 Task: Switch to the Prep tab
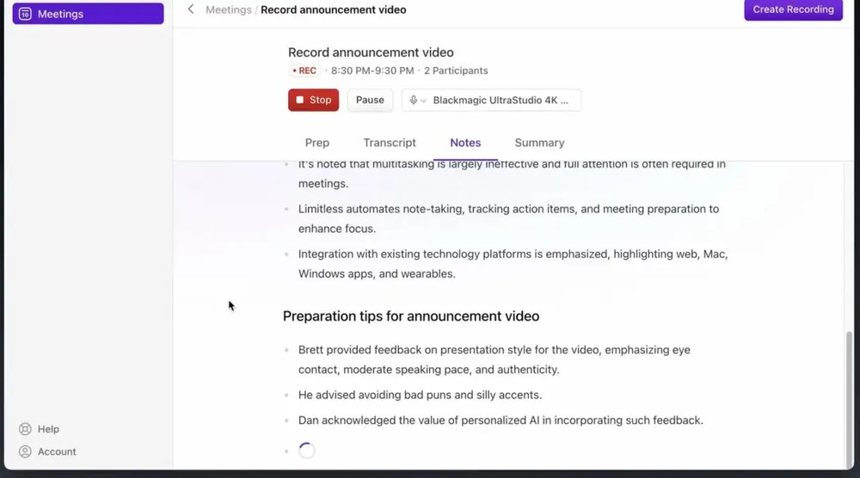(x=316, y=143)
